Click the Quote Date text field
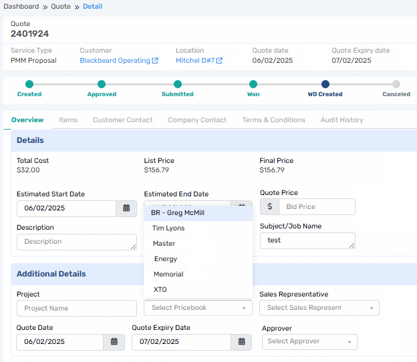This screenshot has width=417, height=362. point(60,342)
